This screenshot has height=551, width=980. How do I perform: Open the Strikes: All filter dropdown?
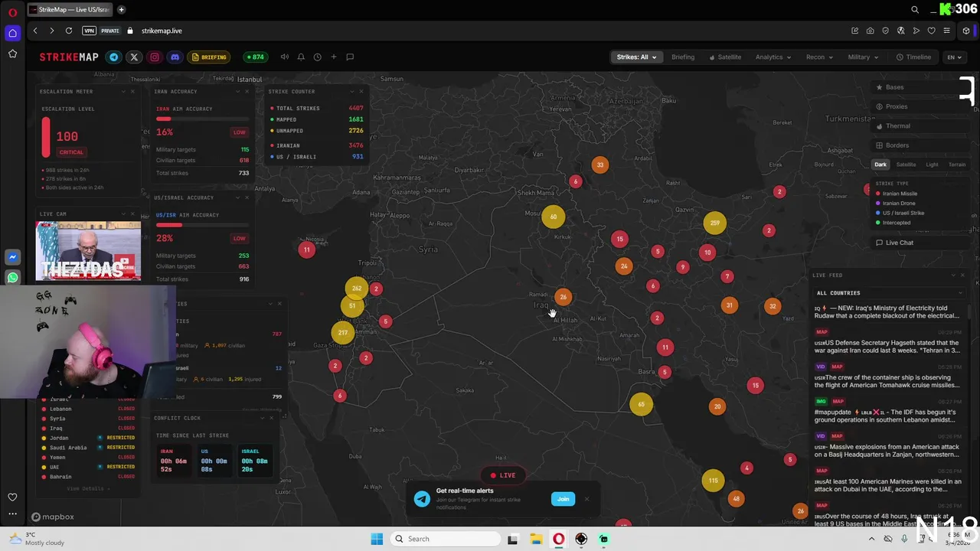(x=636, y=57)
